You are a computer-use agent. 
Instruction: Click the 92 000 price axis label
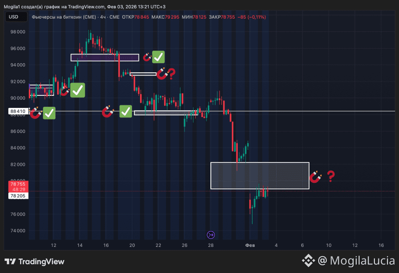click(x=18, y=81)
